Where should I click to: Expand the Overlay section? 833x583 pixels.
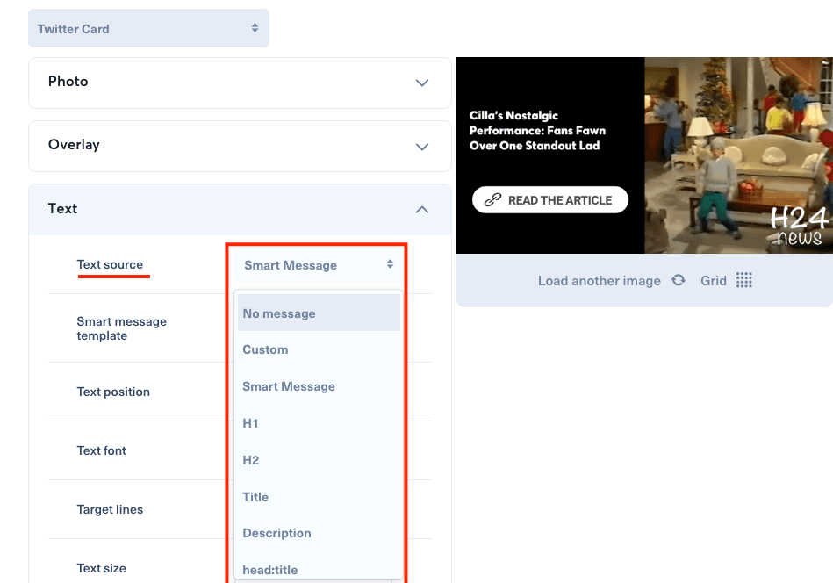click(x=240, y=146)
